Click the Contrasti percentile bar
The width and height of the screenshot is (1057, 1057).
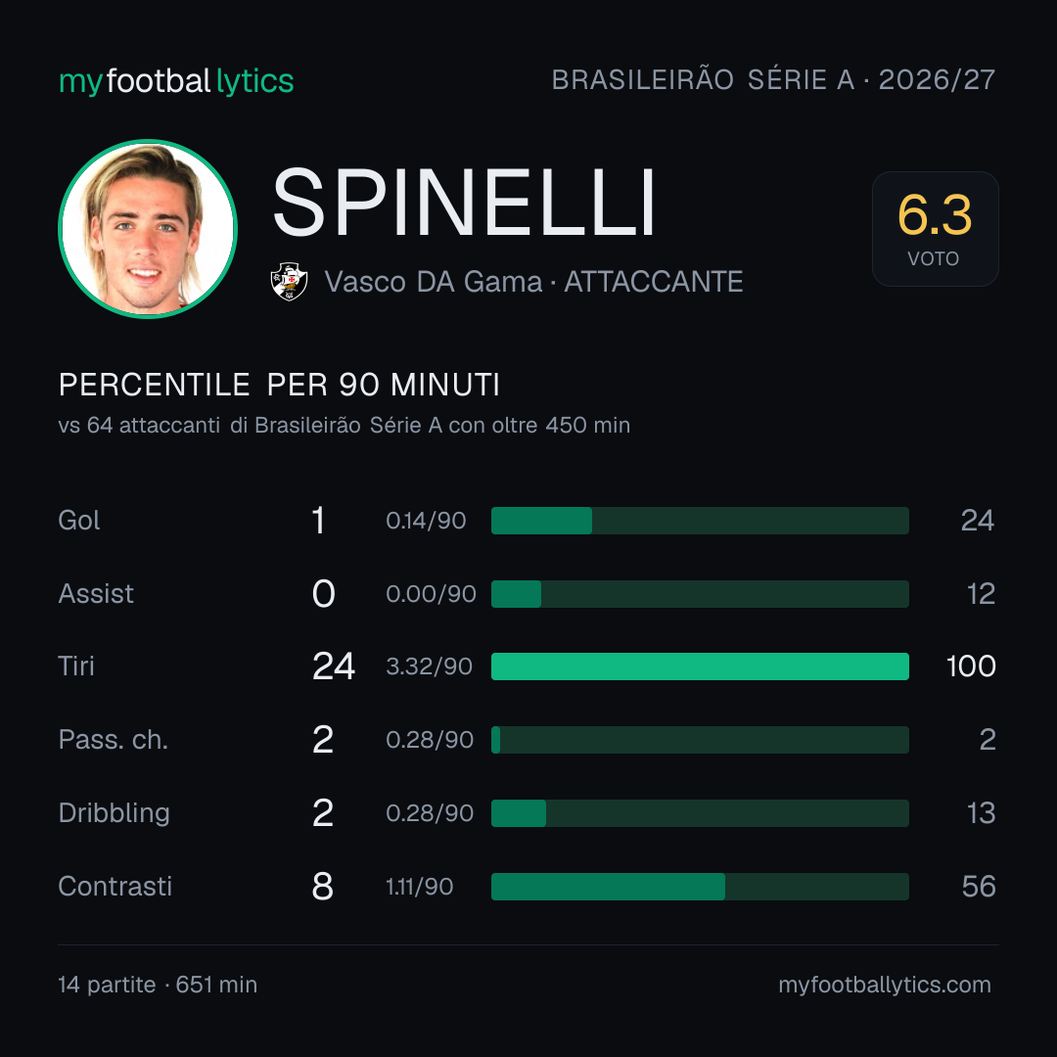coord(700,887)
